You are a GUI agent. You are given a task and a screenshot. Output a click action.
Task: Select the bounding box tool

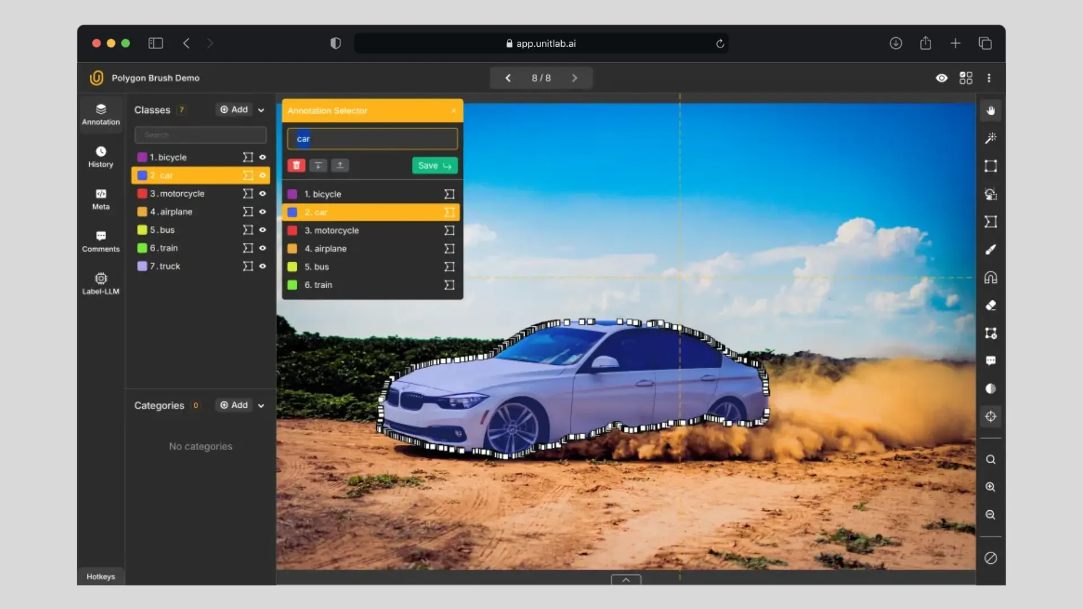click(x=990, y=166)
